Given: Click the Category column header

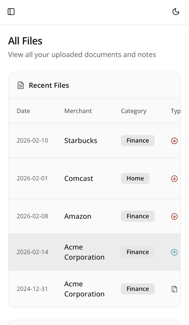Looking at the screenshot, I should click(134, 111).
